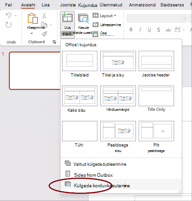Click the Kleepimine paste clipboard icon

(33, 18)
